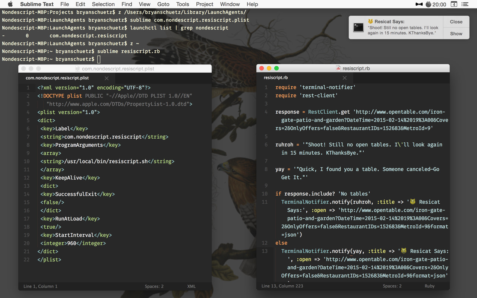Open Notification Center list icon
Image resolution: width=477 pixels, height=298 pixels.
click(x=465, y=4)
